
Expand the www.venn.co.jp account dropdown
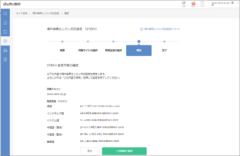click(224, 4)
